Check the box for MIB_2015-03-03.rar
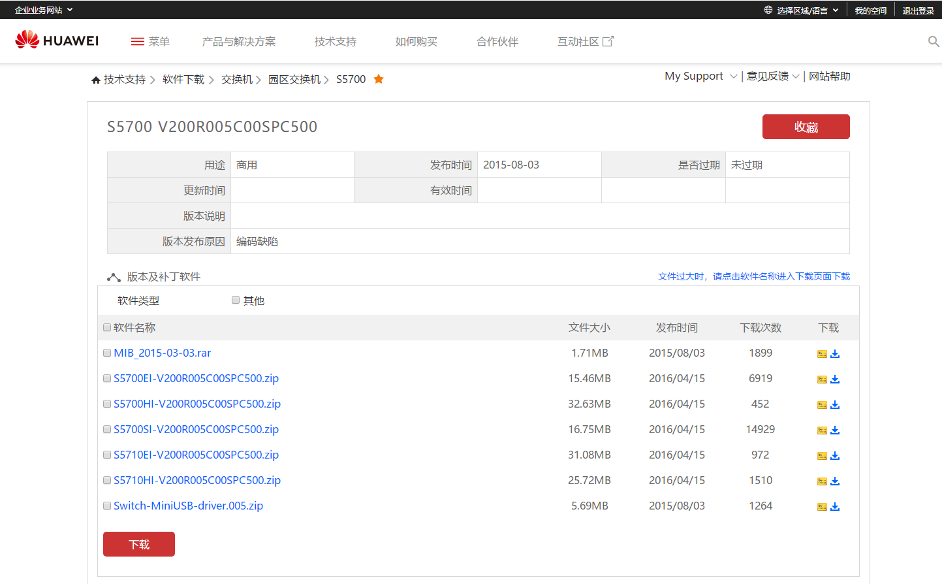The height and width of the screenshot is (584, 942). (107, 353)
